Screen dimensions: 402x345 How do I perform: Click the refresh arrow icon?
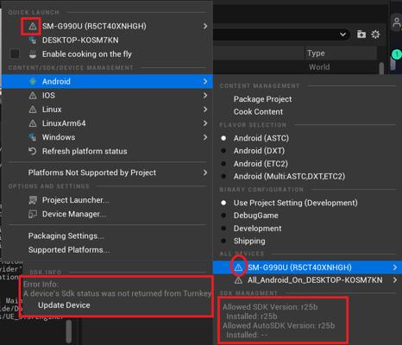pyautogui.click(x=33, y=151)
